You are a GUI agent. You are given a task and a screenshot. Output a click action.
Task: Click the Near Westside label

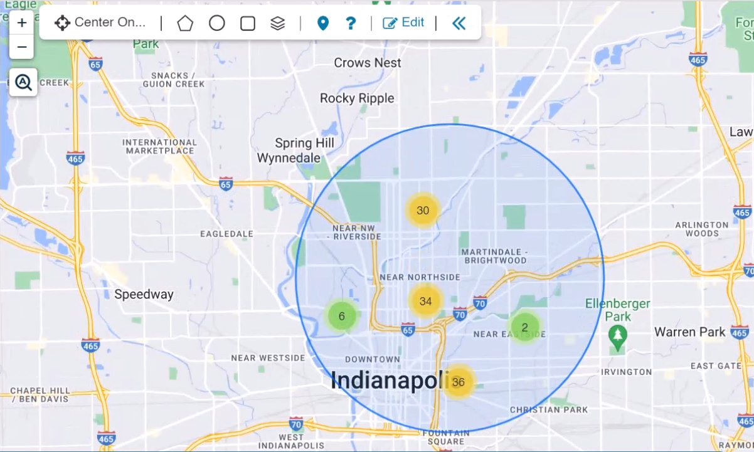tap(268, 358)
